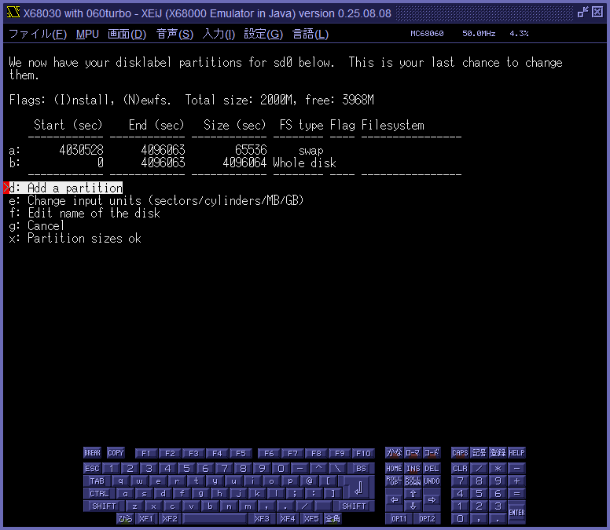Click the F1 function key

[146, 454]
